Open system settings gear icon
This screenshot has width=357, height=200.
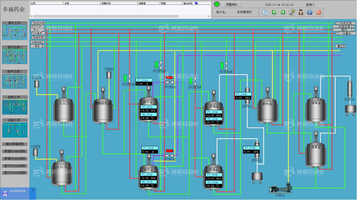coord(292,12)
